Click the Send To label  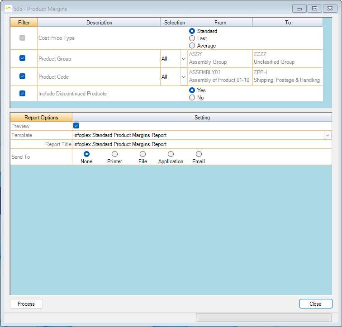pos(20,157)
